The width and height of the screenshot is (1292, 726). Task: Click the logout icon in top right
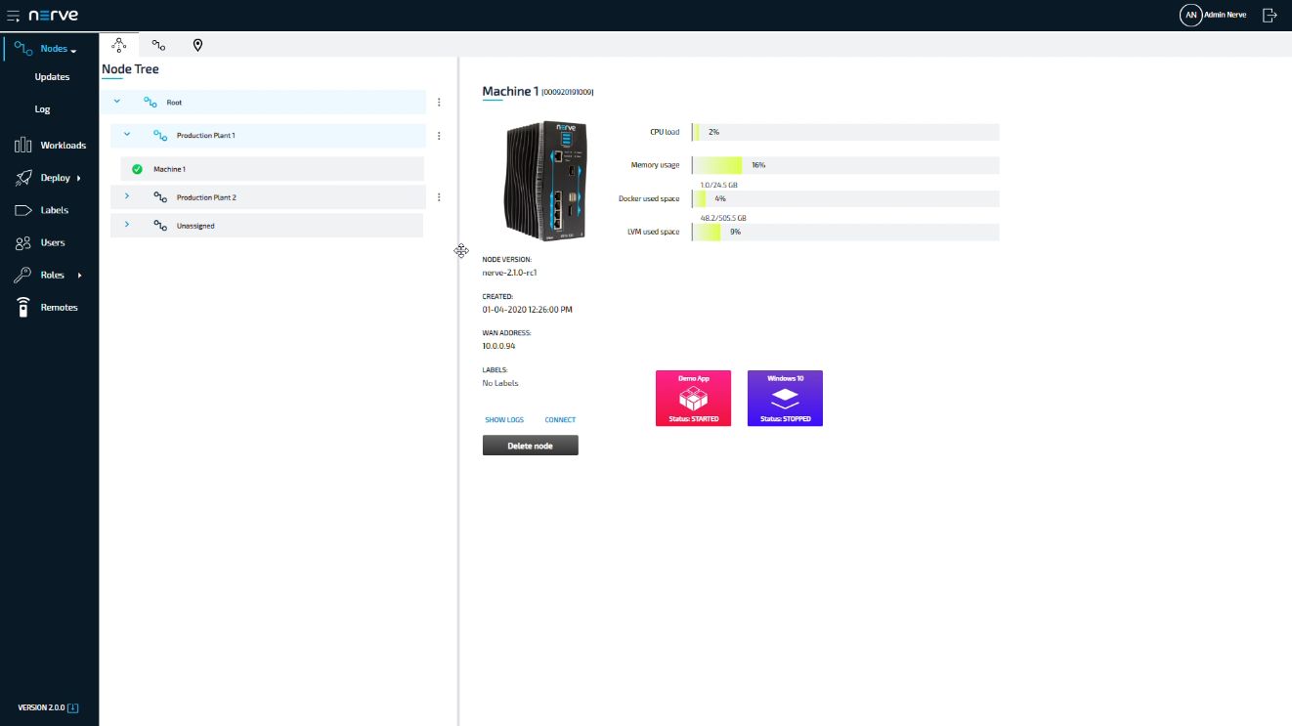1270,15
